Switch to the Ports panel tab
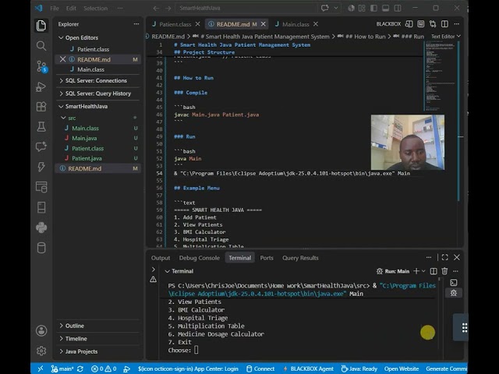 (267, 258)
